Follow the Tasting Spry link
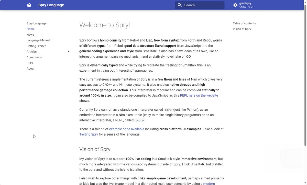The image size is (307, 185). 89,134
